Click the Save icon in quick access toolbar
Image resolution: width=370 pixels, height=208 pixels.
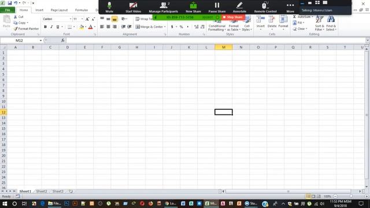click(x=9, y=3)
